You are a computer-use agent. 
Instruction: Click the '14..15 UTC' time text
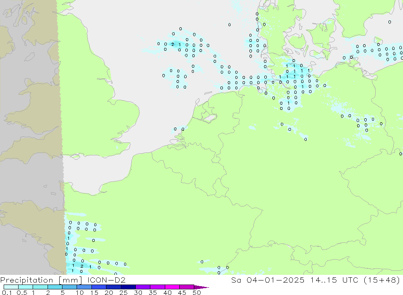(x=334, y=280)
